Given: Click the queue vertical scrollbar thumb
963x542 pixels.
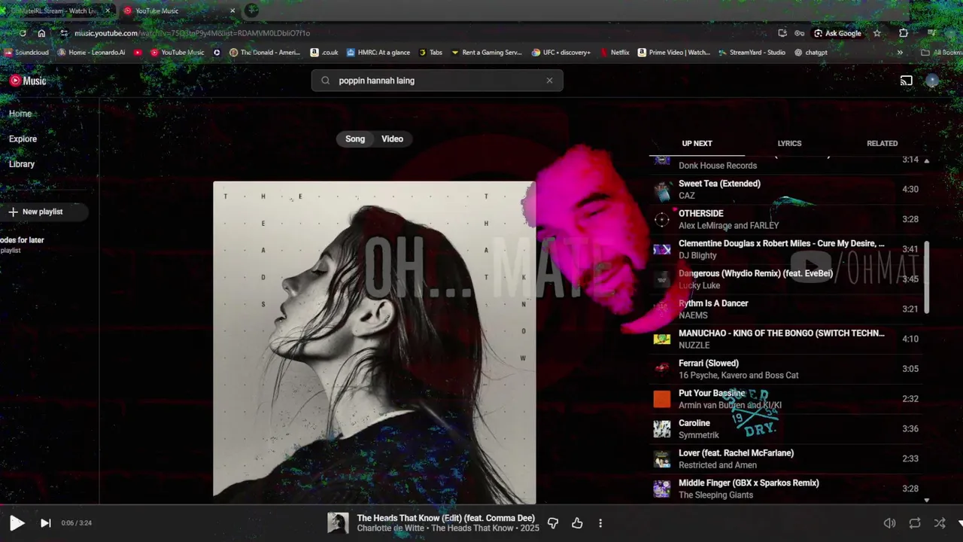Looking at the screenshot, I should pyautogui.click(x=927, y=277).
